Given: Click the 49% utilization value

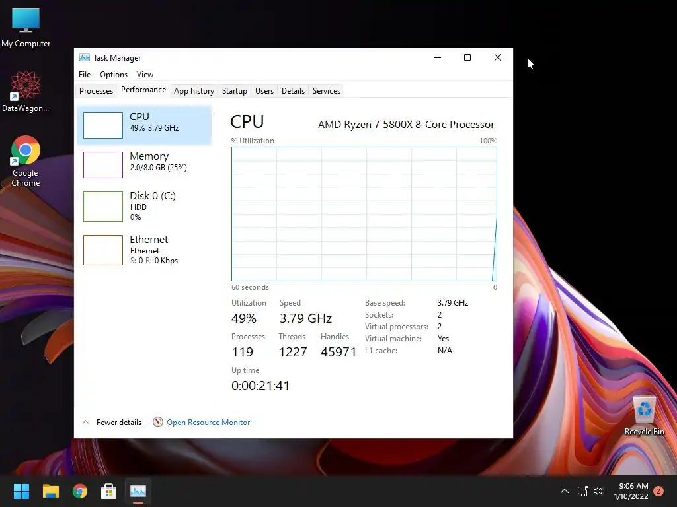Looking at the screenshot, I should [244, 319].
